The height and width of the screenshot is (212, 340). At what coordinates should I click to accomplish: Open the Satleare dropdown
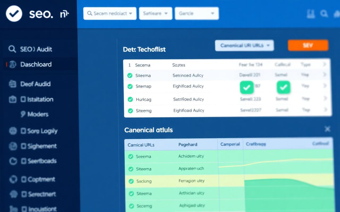click(x=156, y=14)
